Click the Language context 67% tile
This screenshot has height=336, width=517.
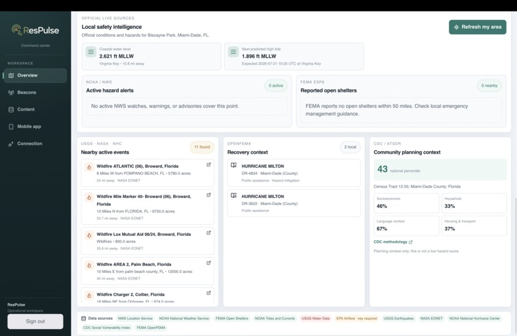[406, 225]
